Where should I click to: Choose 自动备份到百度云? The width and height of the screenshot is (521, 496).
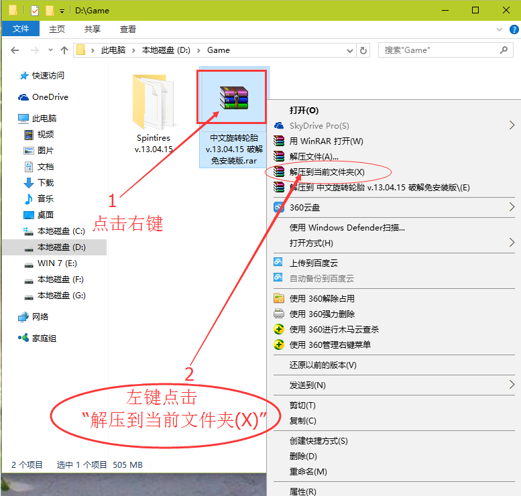(394, 278)
